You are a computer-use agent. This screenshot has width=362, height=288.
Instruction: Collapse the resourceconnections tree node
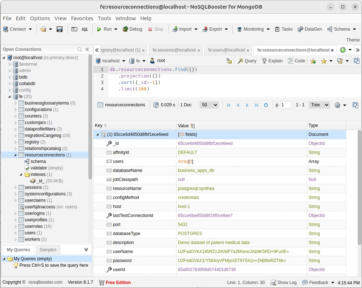pyautogui.click(x=16, y=155)
